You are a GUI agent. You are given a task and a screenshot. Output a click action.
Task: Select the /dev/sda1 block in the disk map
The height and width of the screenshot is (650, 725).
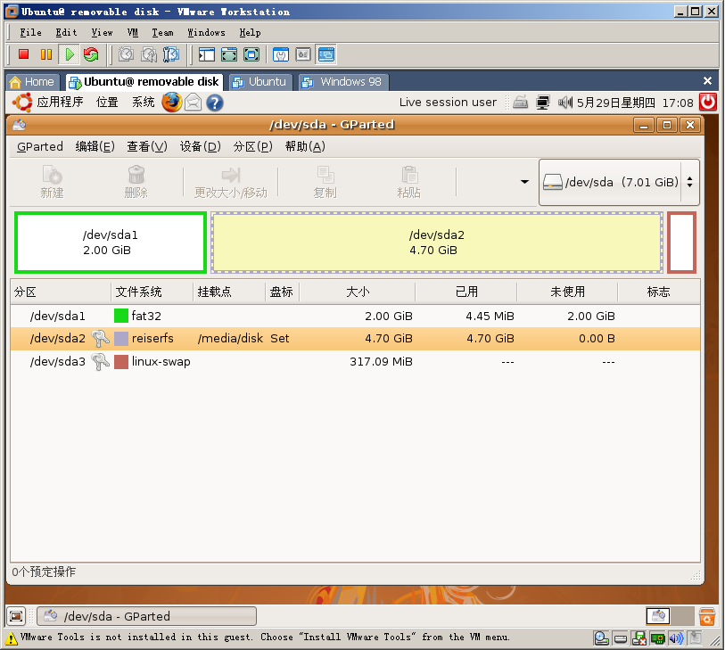tap(111, 243)
